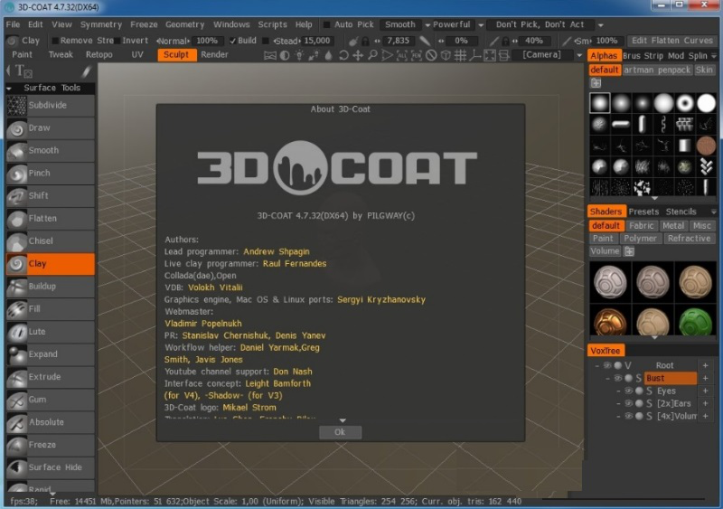Select the green shader swatch

pyautogui.click(x=695, y=321)
